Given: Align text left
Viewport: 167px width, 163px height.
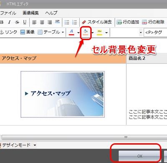Looking at the screenshot, I should [34, 22].
